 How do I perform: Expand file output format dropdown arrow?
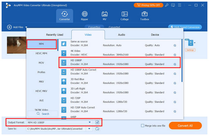tap(195, 43)
